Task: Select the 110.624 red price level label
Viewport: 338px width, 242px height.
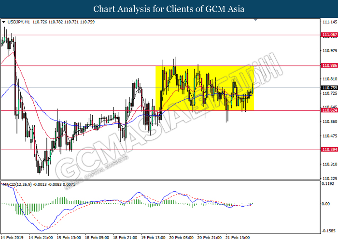Action: pyautogui.click(x=329, y=110)
